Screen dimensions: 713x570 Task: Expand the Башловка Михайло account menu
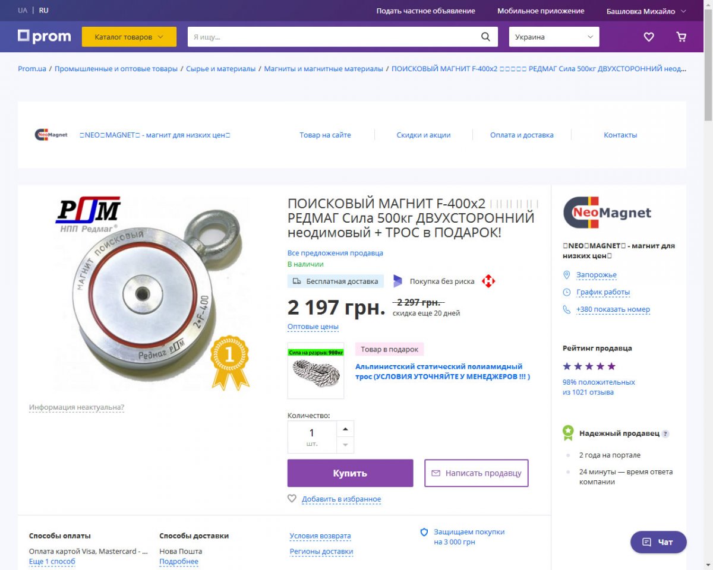[646, 11]
